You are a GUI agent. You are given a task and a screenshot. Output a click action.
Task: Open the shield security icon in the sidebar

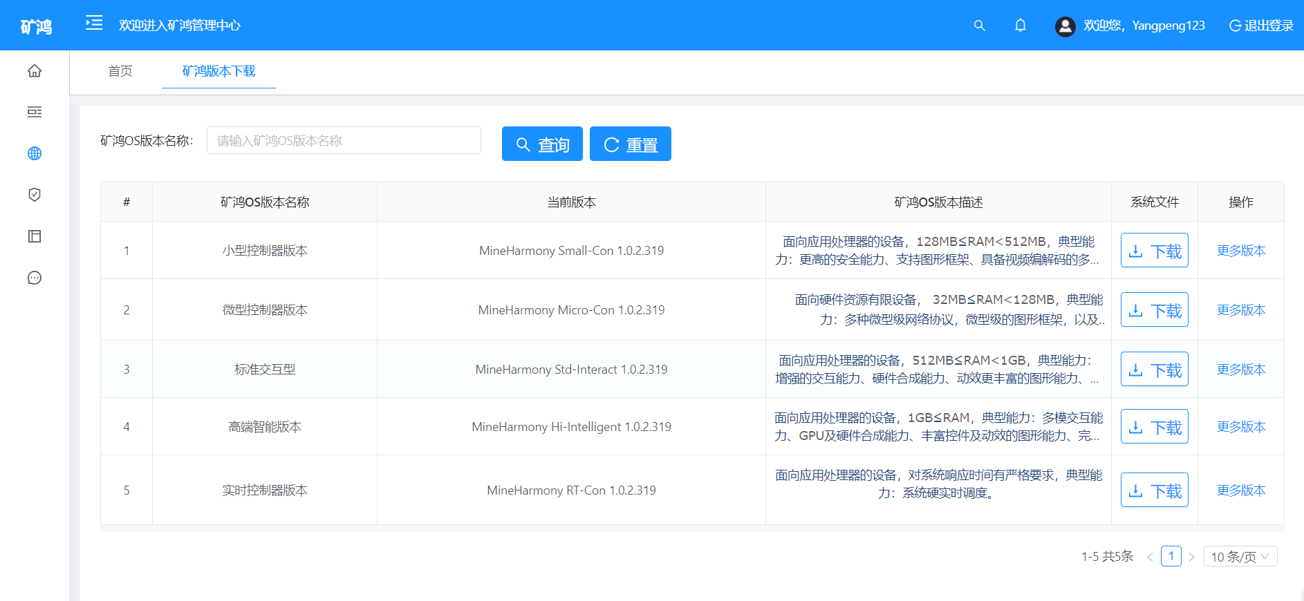(35, 195)
